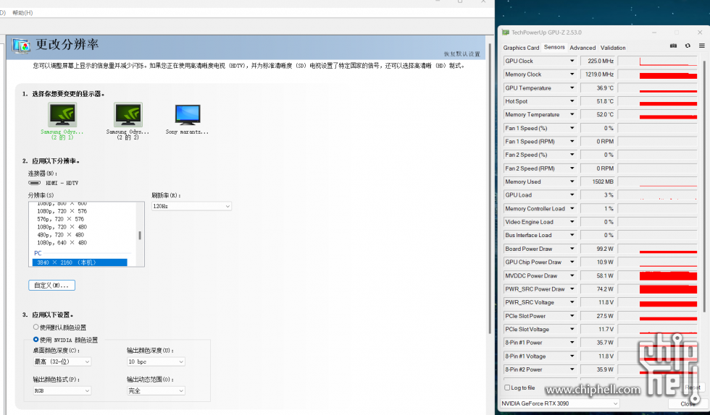
Task: Switch to Advanced tab
Action: (582, 48)
